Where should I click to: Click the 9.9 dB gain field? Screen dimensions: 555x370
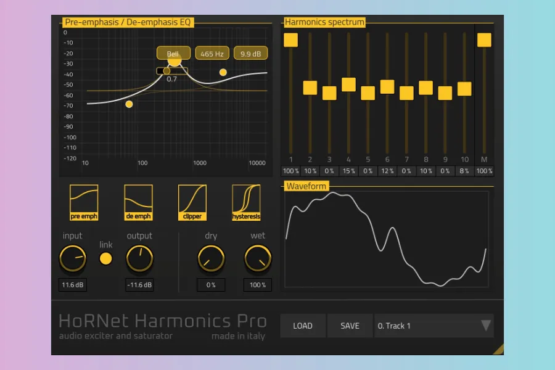coord(250,54)
